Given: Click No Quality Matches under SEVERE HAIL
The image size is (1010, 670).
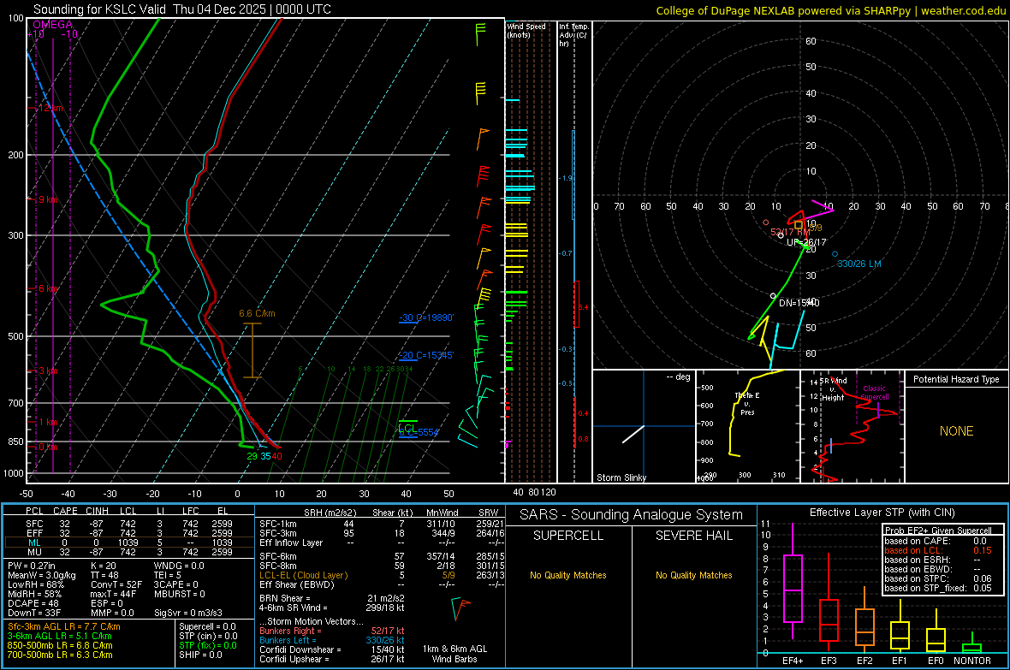Looking at the screenshot, I should pos(693,575).
